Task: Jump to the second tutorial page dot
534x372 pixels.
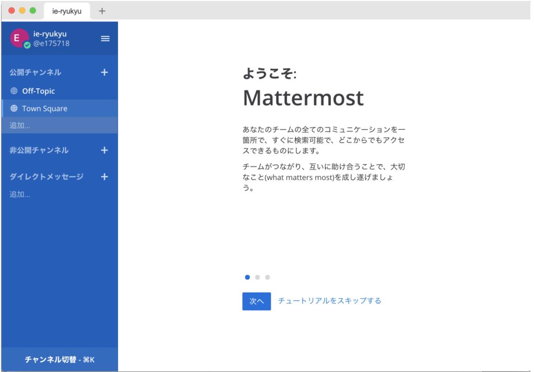Action: tap(257, 278)
